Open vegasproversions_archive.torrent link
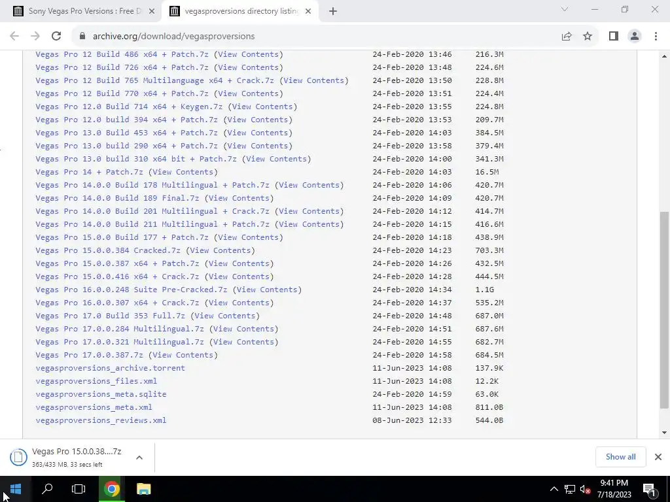This screenshot has height=502, width=670. 110,368
